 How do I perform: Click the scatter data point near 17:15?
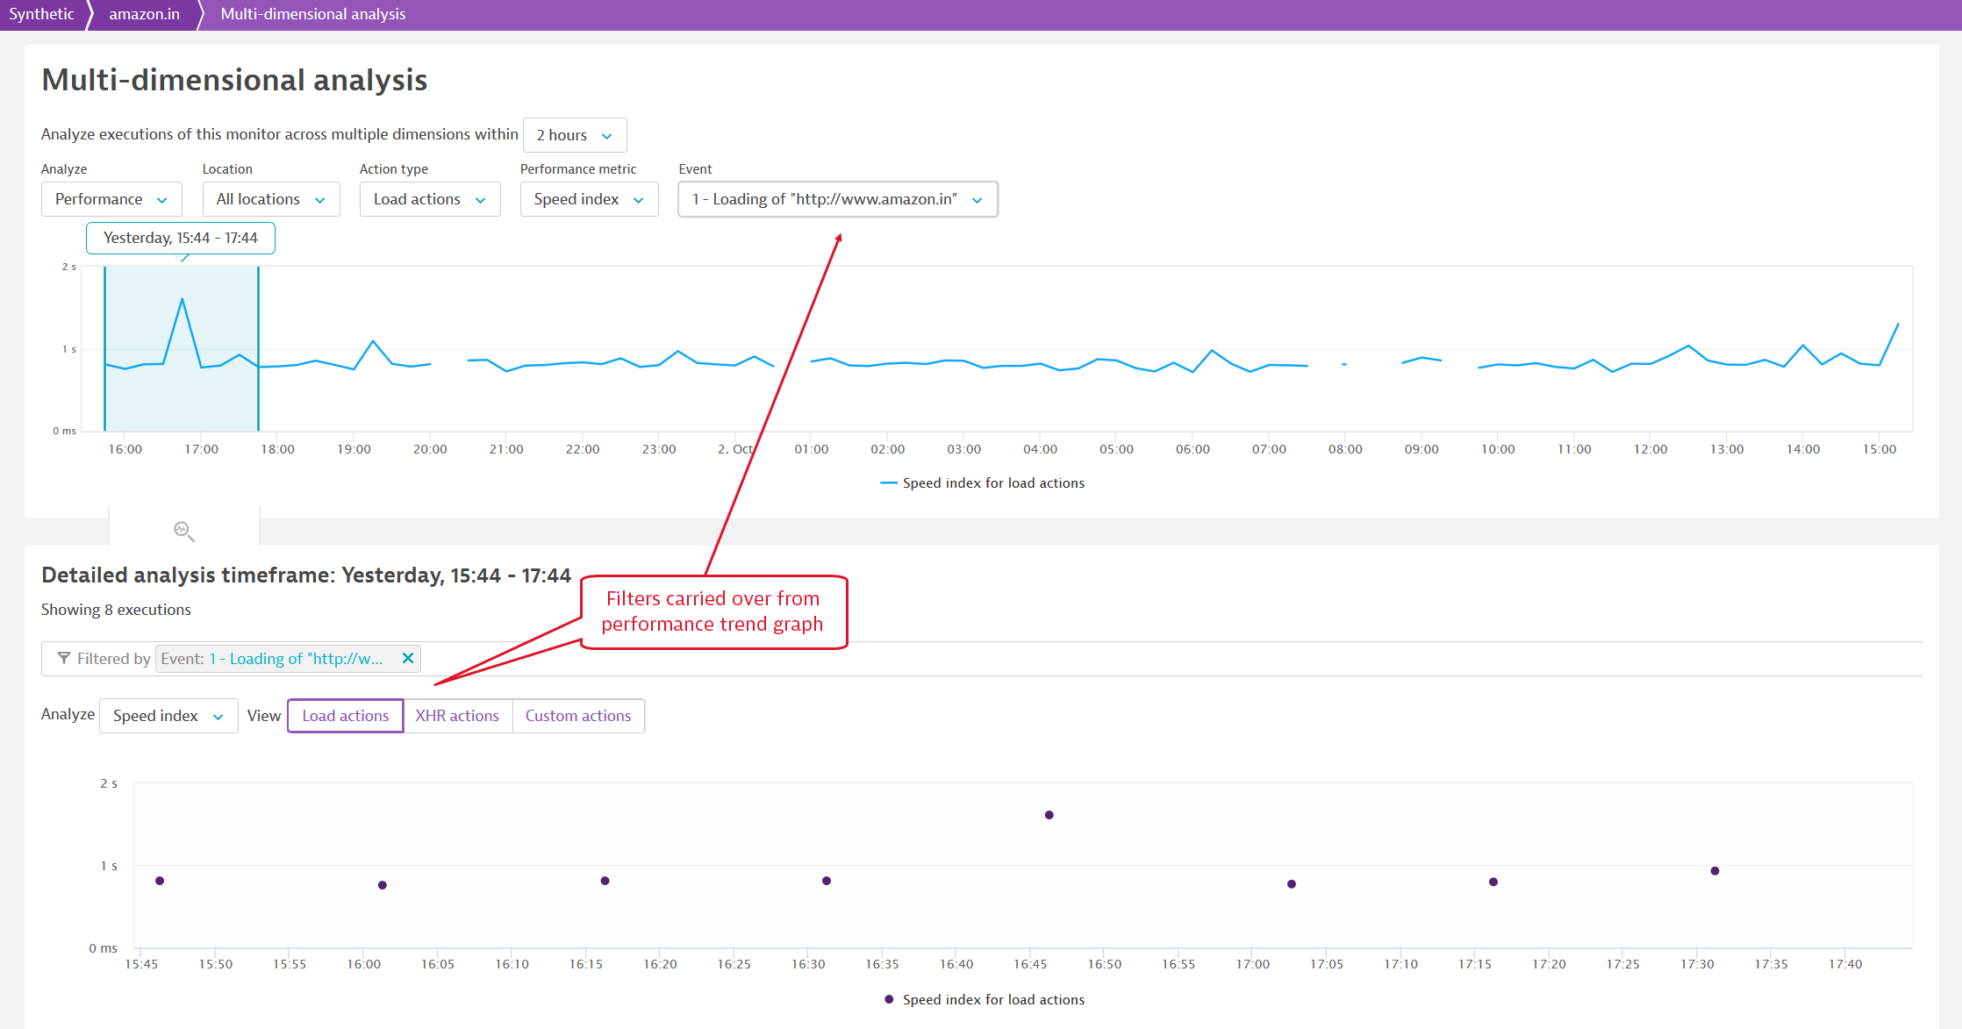tap(1493, 882)
